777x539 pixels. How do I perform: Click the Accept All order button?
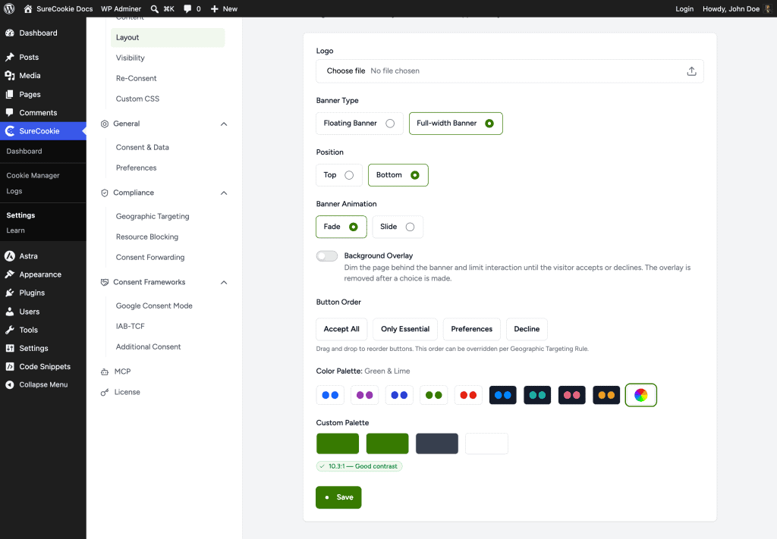pyautogui.click(x=341, y=329)
